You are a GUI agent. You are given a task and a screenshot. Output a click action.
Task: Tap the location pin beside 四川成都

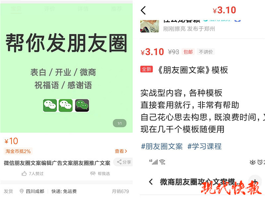pyautogui.click(x=22, y=191)
